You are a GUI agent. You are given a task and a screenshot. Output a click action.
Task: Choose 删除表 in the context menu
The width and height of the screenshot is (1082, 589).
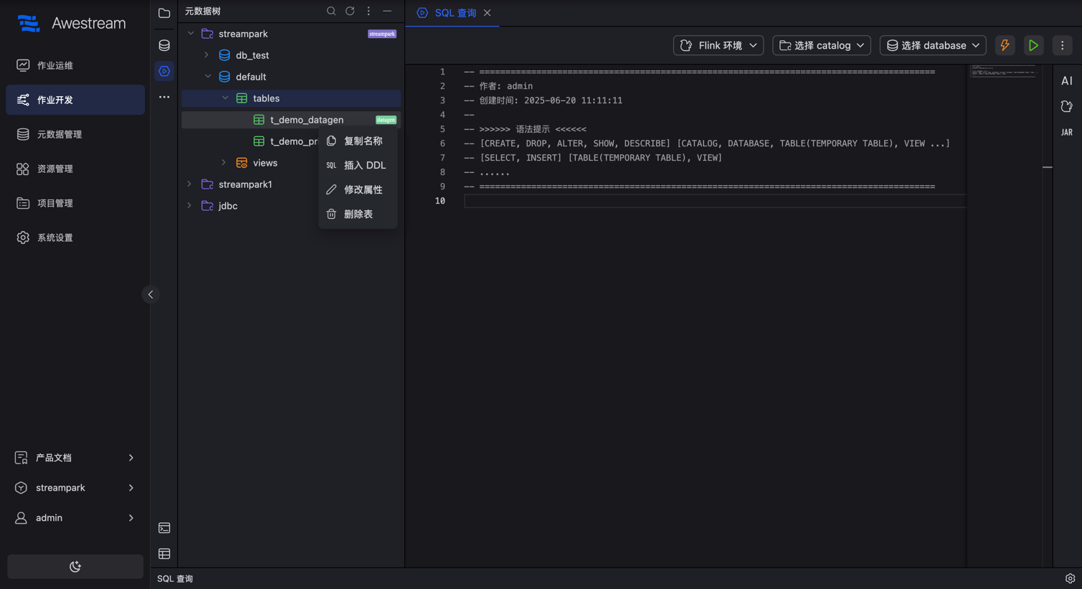click(x=358, y=215)
